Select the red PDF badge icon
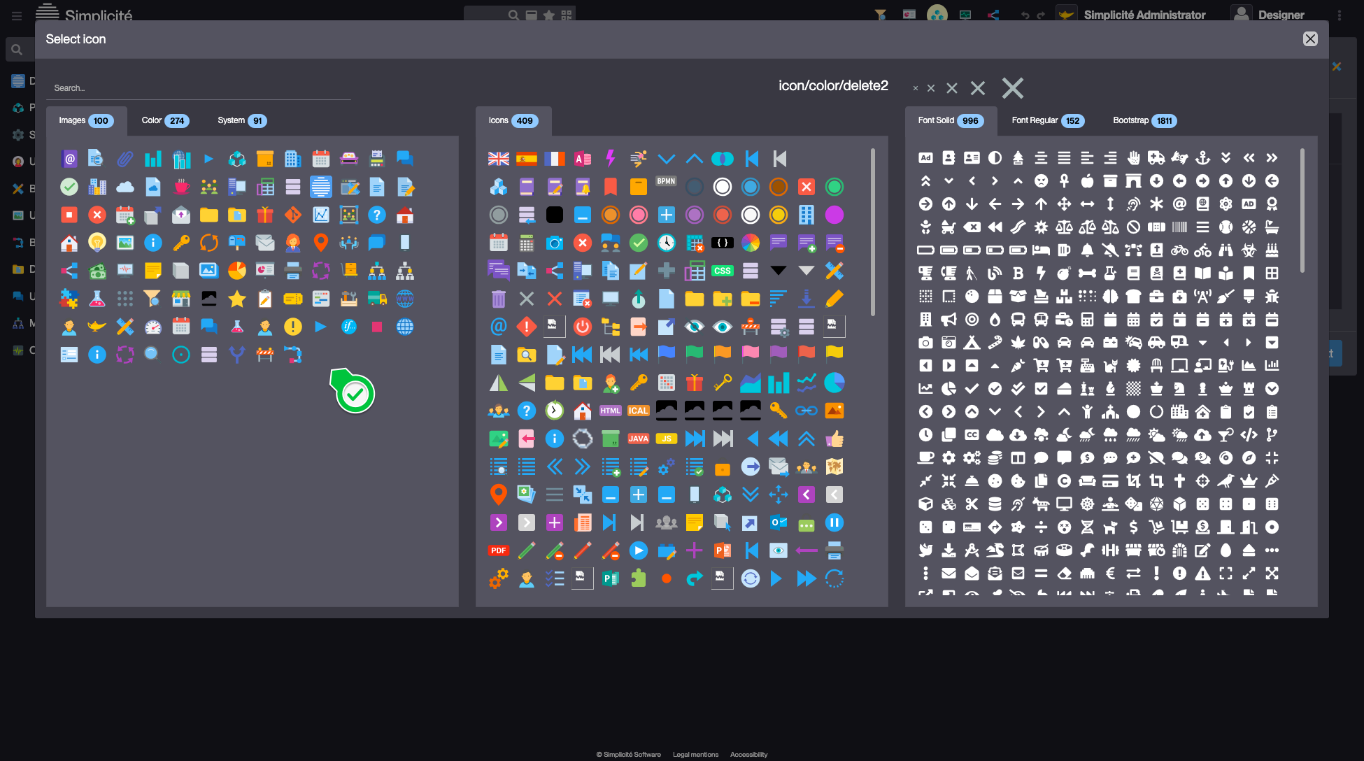Viewport: 1364px width, 761px height. click(x=499, y=550)
